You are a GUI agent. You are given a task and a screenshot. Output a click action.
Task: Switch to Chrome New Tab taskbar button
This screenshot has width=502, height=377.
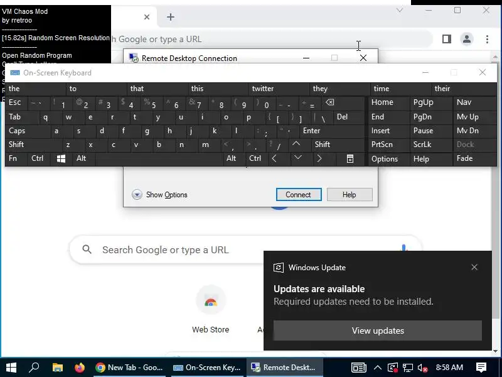(x=129, y=368)
